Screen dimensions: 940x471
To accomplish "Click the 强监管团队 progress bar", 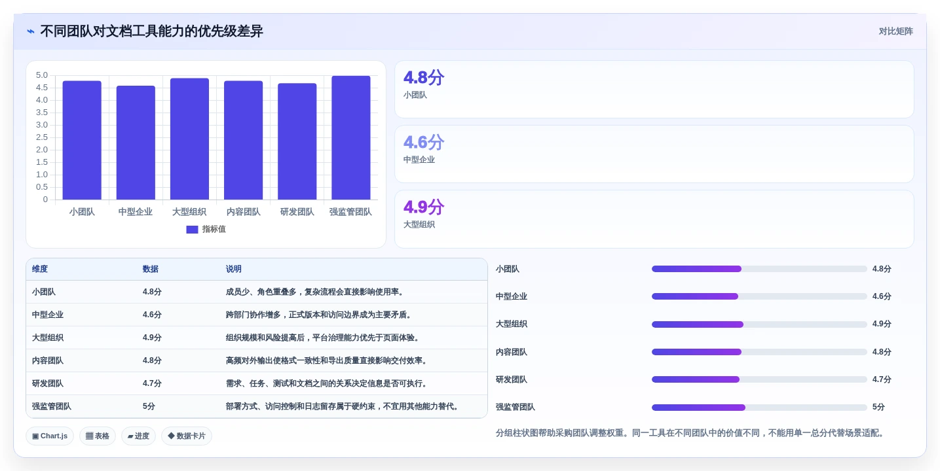I will 759,407.
